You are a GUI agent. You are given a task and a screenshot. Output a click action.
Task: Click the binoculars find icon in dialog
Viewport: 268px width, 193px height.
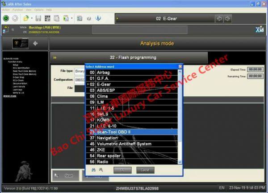click(93, 170)
